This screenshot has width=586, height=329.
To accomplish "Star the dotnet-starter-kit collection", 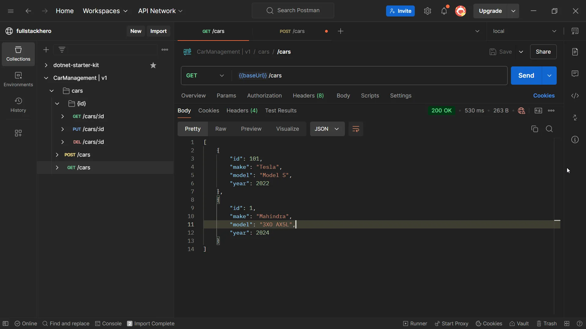I will click(153, 65).
